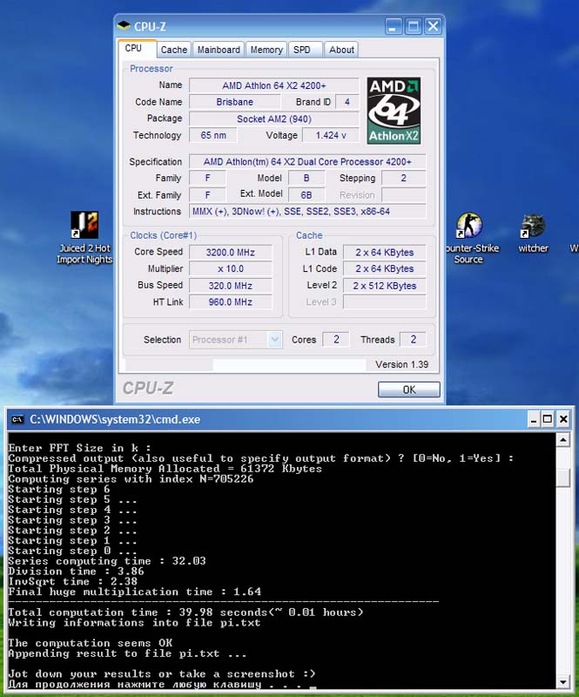
Task: Click the cmd.exe title bar icon
Action: click(x=17, y=419)
